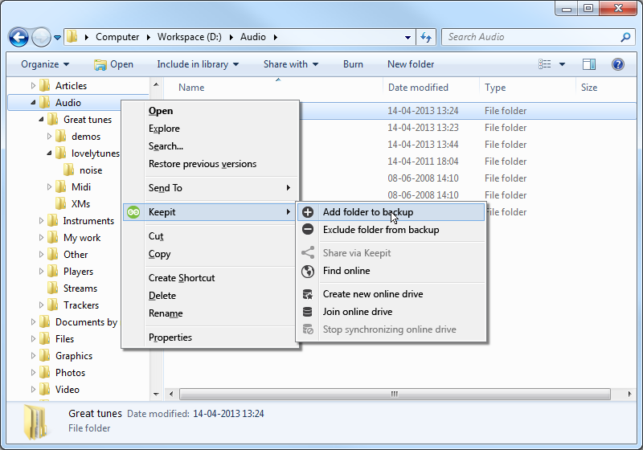Select Restore previous versions

tap(211, 164)
